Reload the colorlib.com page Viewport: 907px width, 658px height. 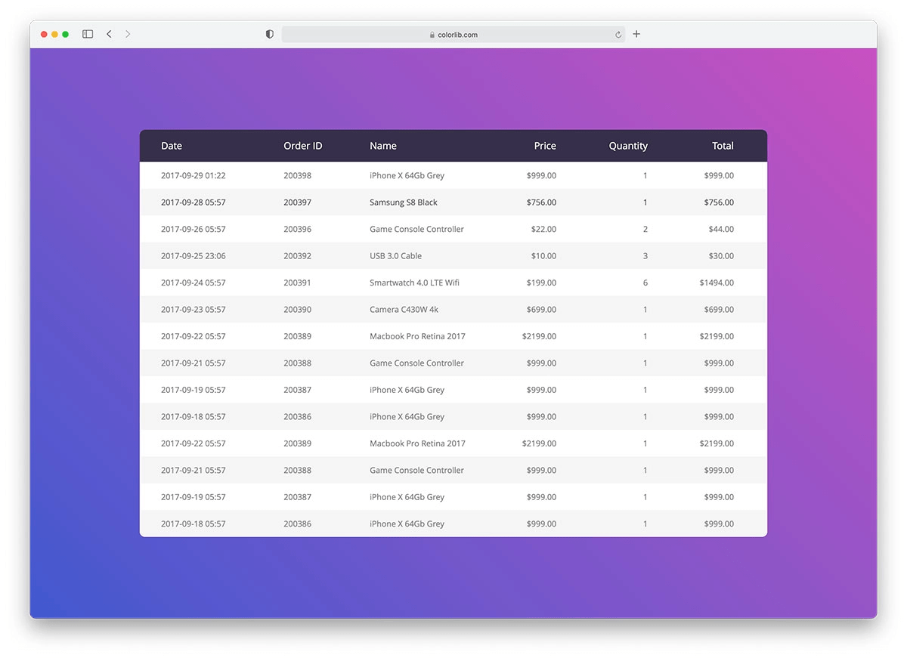click(618, 34)
